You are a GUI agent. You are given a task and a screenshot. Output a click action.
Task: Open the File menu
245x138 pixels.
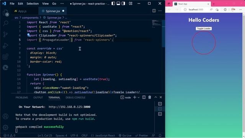tap(12, 3)
